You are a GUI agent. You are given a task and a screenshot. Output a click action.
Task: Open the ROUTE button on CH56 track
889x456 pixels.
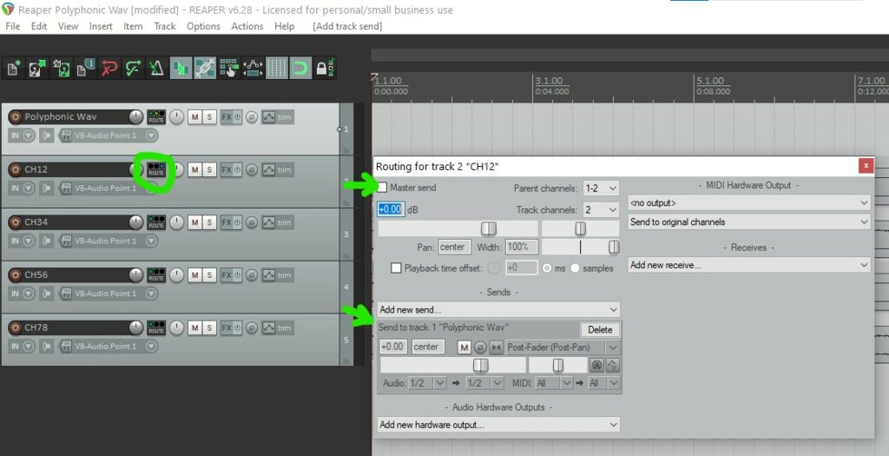pos(156,275)
